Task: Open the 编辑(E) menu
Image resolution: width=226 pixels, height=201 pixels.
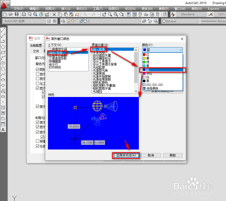Action: [x=34, y=9]
